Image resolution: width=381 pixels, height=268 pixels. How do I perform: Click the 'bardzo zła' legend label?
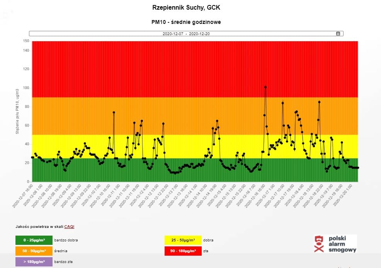pos(63,262)
